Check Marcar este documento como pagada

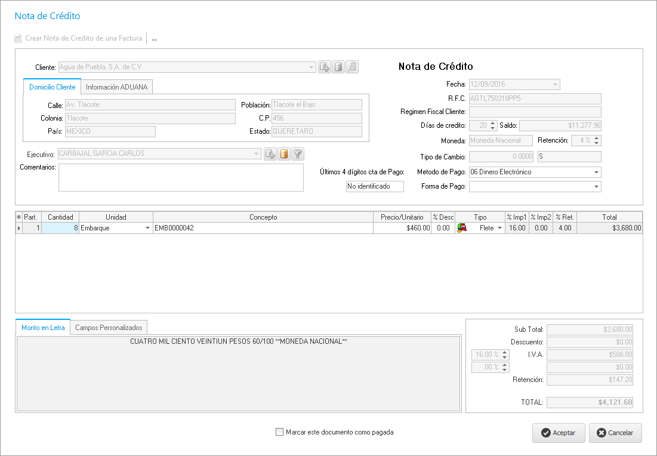[279, 432]
